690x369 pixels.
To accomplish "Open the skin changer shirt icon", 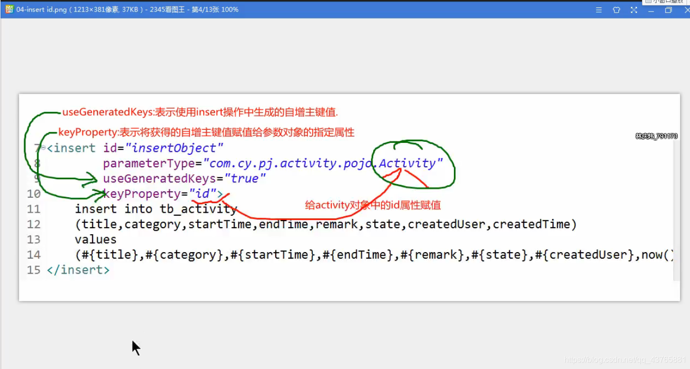I will coord(616,10).
